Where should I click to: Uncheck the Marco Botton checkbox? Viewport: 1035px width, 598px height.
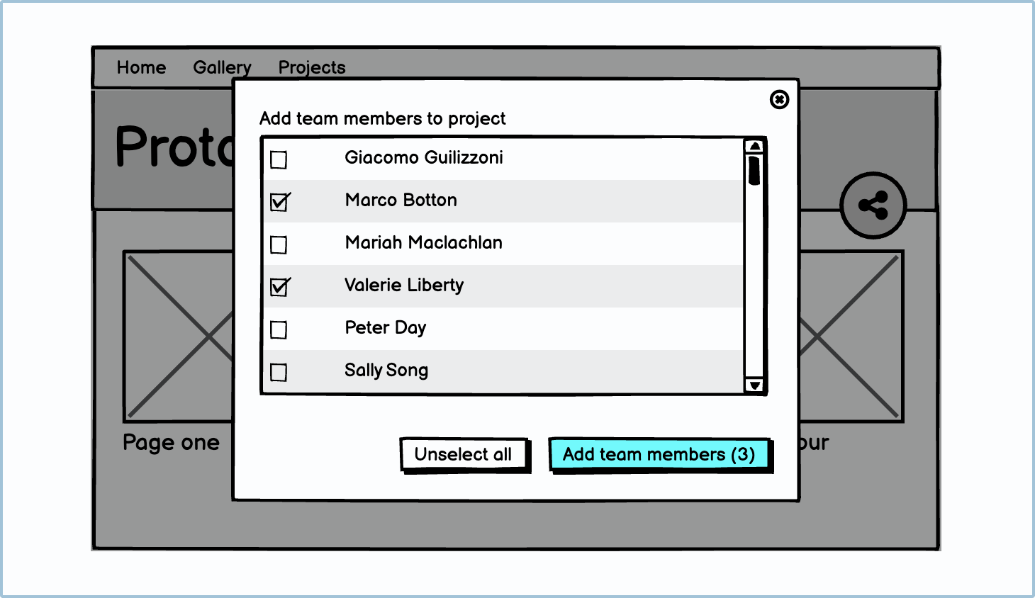[279, 203]
